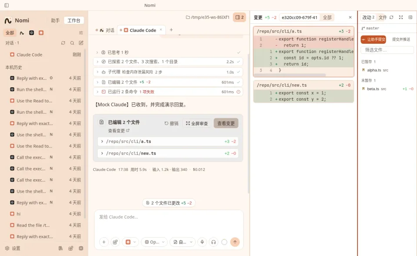Open the Claude Code conversation from 刚刚
417x256 pixels.
(45, 55)
